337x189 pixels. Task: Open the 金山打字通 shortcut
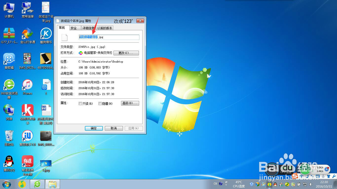pyautogui.click(x=28, y=36)
